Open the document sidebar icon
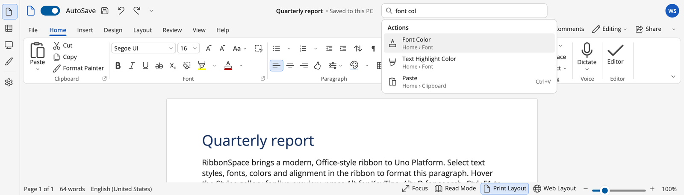684x195 pixels. 9,12
